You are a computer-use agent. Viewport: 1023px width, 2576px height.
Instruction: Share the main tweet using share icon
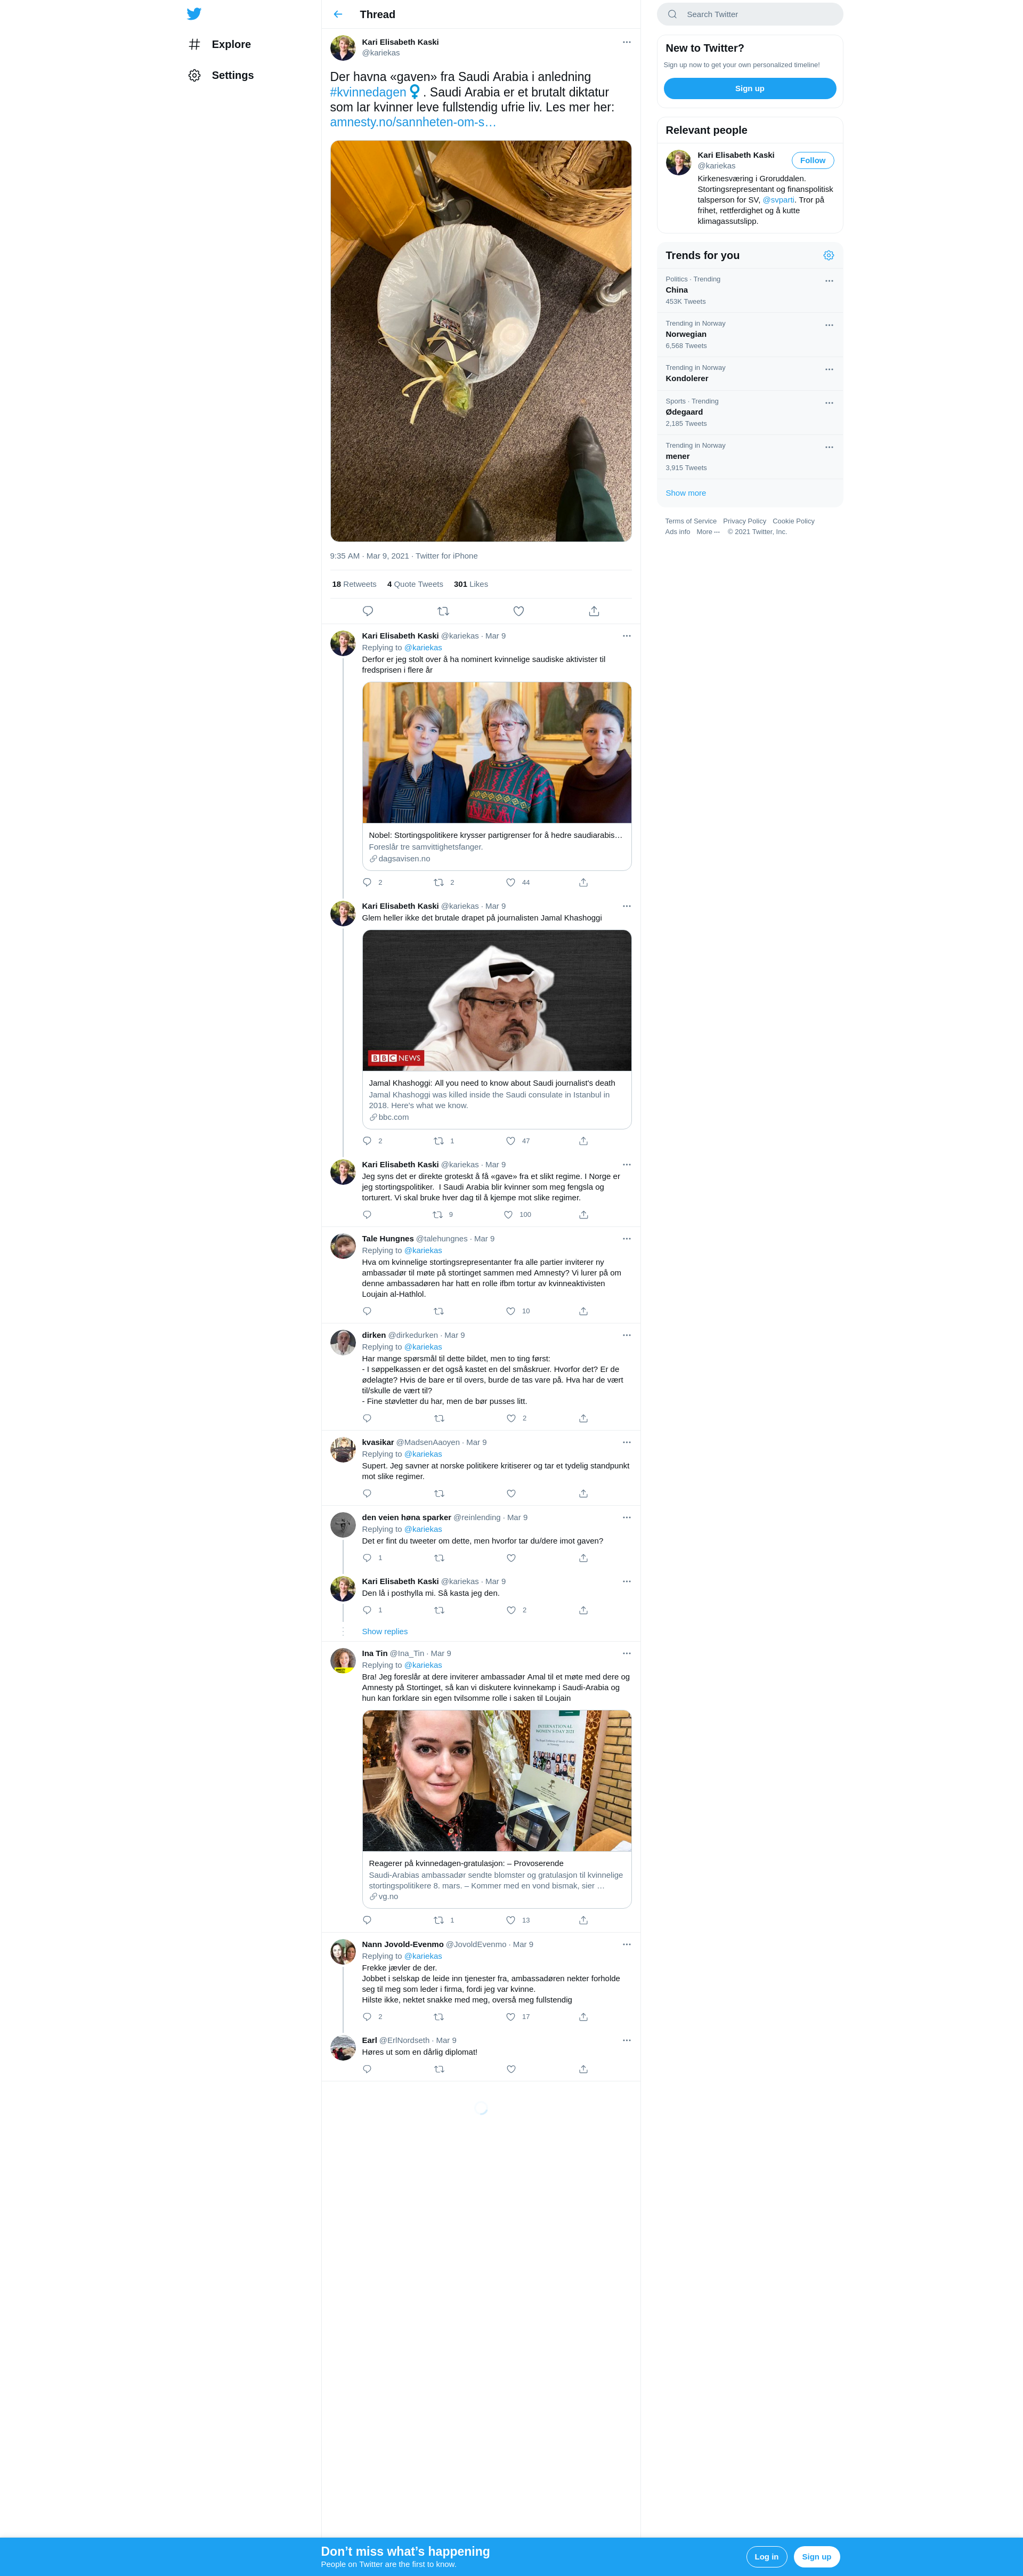[x=594, y=611]
